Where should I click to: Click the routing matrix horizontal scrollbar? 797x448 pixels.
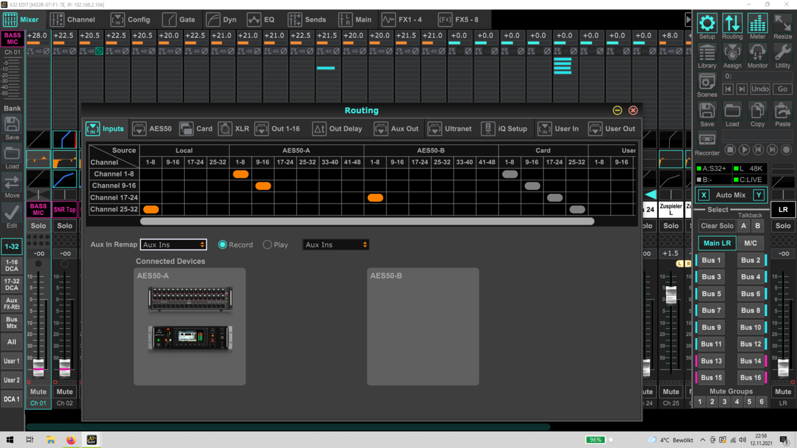pos(367,221)
